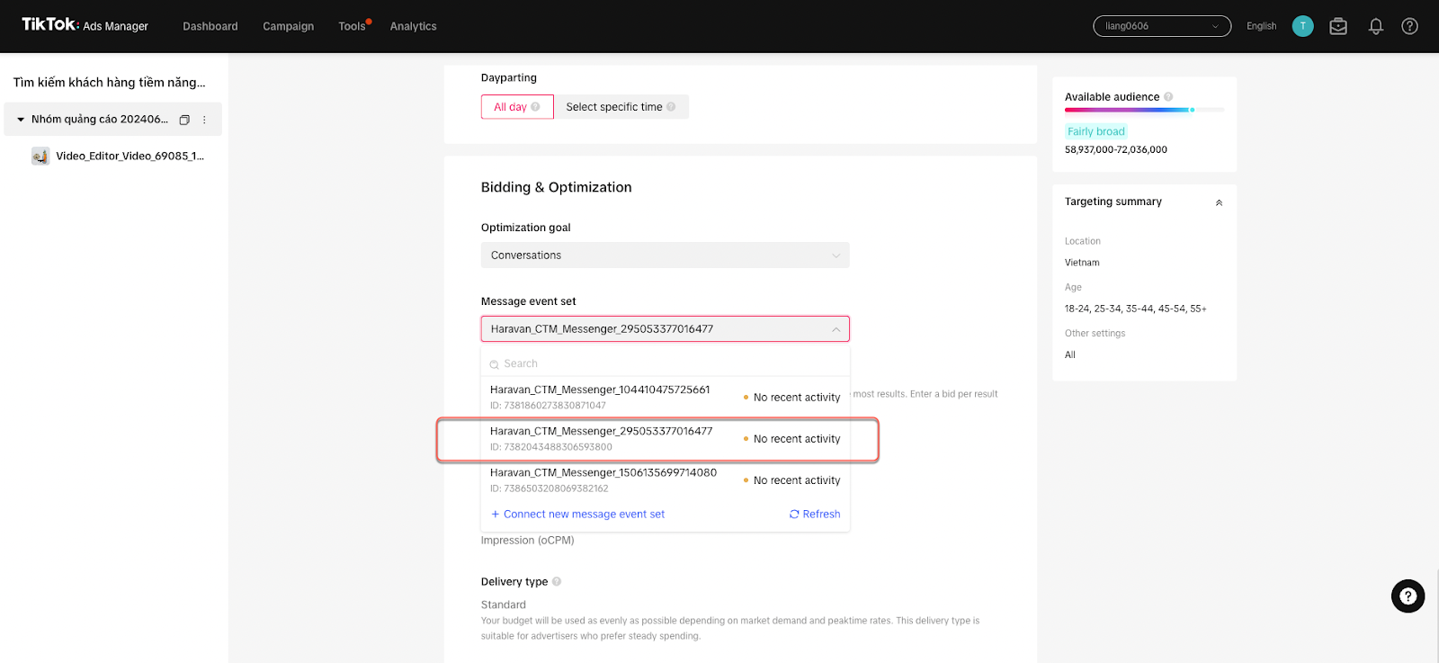Image resolution: width=1439 pixels, height=663 pixels.
Task: Choose Select specific time dayparting option
Action: 621,107
